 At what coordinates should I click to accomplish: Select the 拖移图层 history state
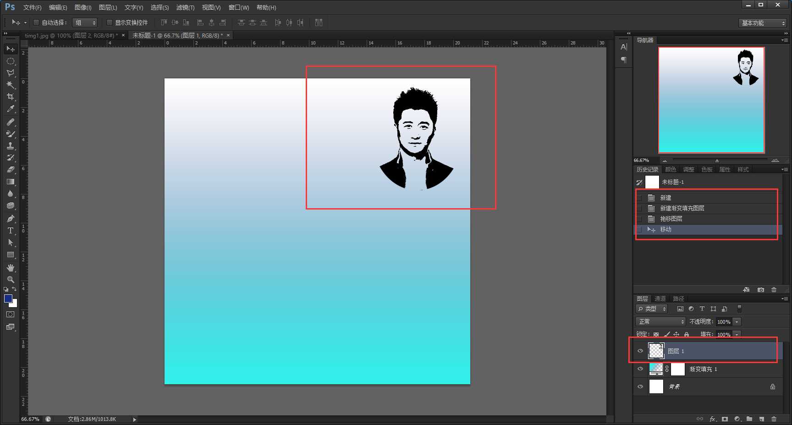point(708,219)
